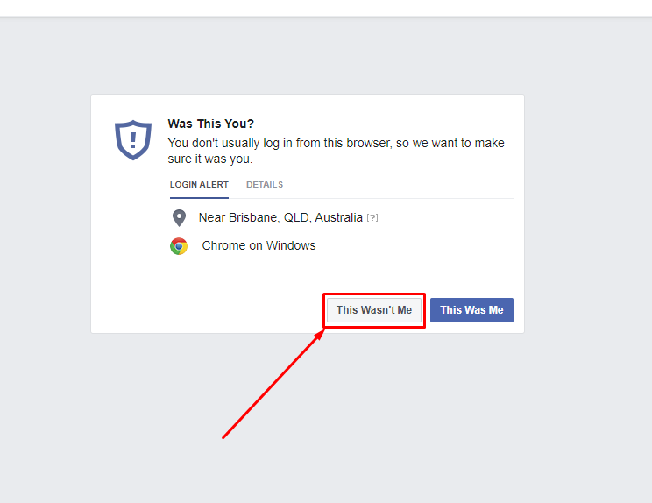Click the "Was This You?" heading
652x503 pixels.
pyautogui.click(x=211, y=124)
